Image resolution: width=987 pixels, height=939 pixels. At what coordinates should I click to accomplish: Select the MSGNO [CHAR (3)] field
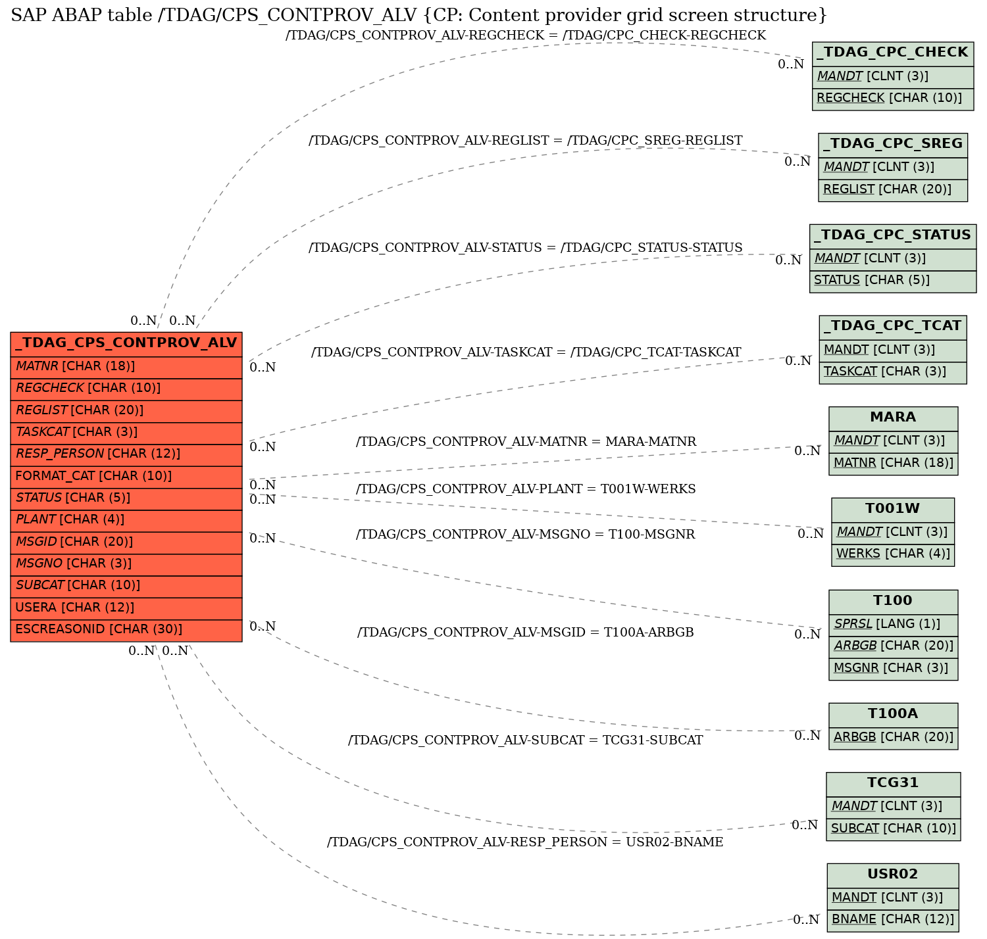(126, 565)
